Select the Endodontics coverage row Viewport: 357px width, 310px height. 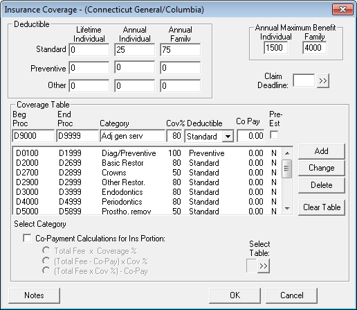click(x=147, y=192)
